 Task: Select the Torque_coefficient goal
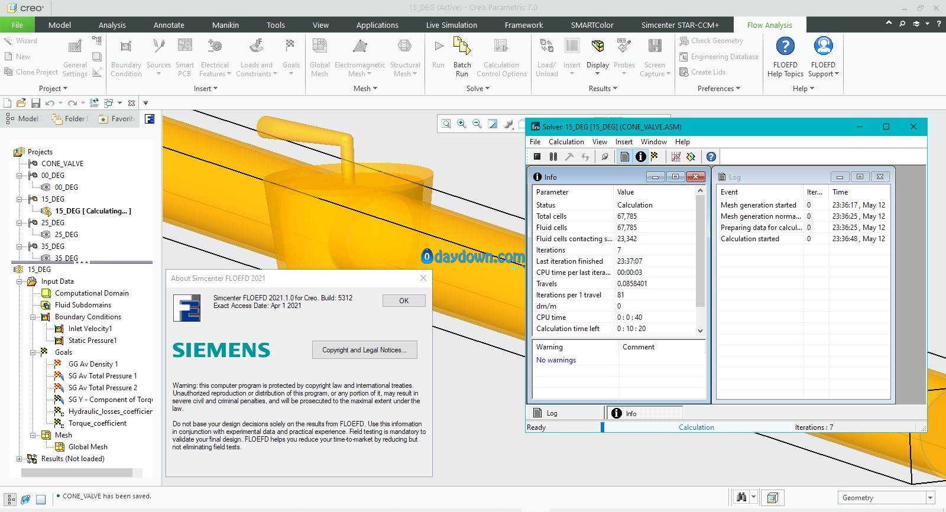98,423
